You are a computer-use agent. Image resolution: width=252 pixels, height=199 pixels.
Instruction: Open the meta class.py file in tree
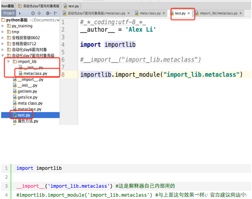[x=28, y=103]
